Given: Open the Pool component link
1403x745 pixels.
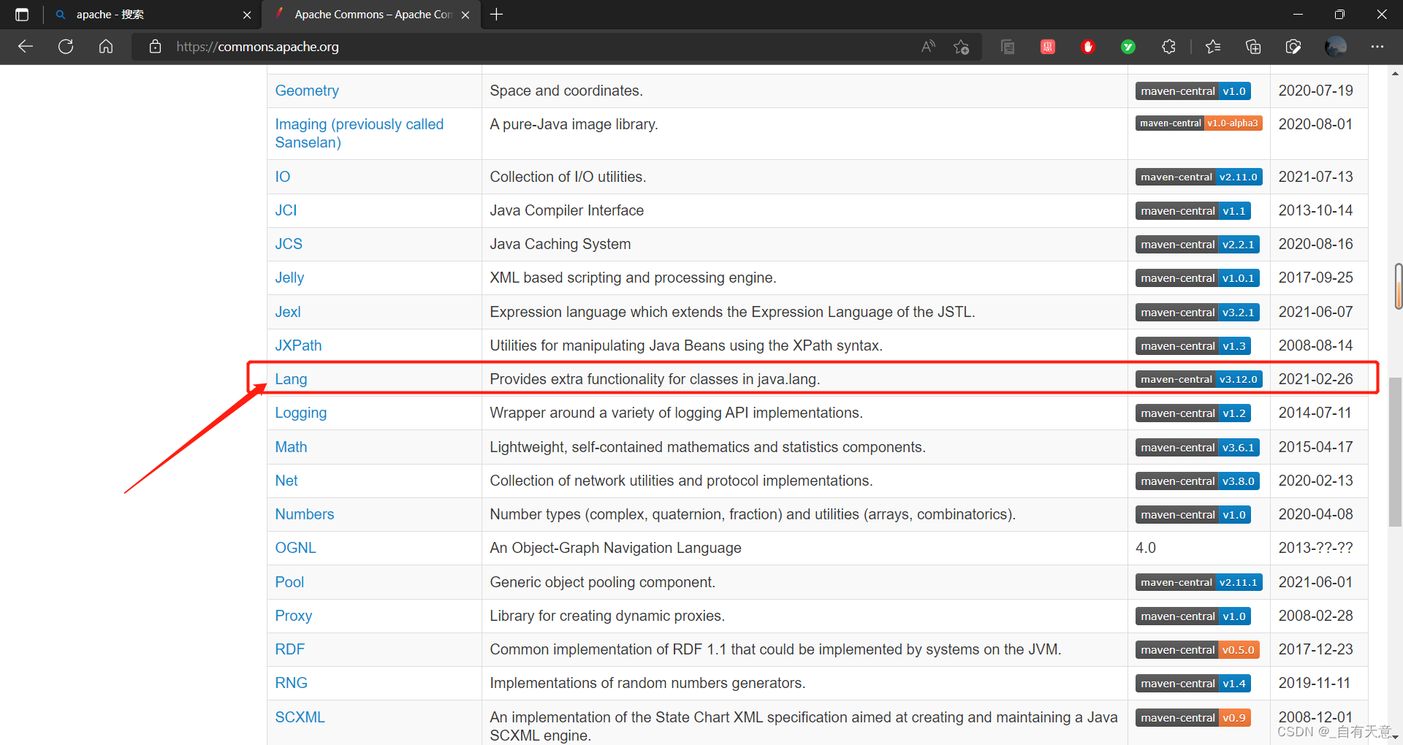Looking at the screenshot, I should click(x=289, y=582).
